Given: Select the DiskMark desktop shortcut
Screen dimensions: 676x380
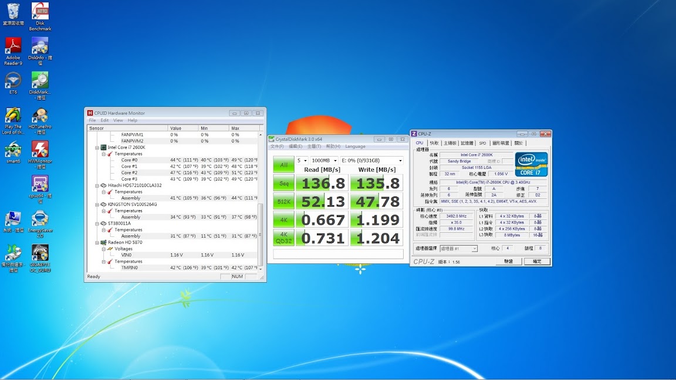Looking at the screenshot, I should tap(40, 86).
